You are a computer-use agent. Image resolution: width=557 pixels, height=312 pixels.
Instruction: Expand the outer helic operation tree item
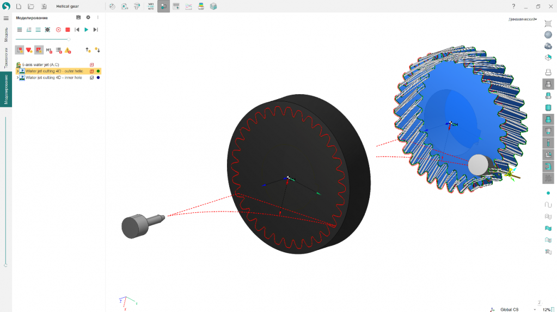pos(17,71)
